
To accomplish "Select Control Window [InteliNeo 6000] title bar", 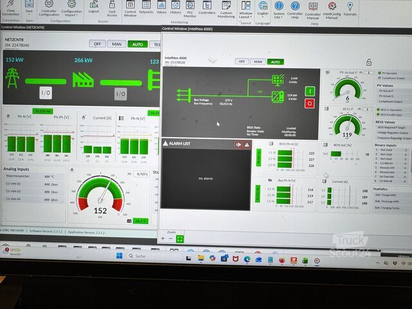I will [286, 29].
